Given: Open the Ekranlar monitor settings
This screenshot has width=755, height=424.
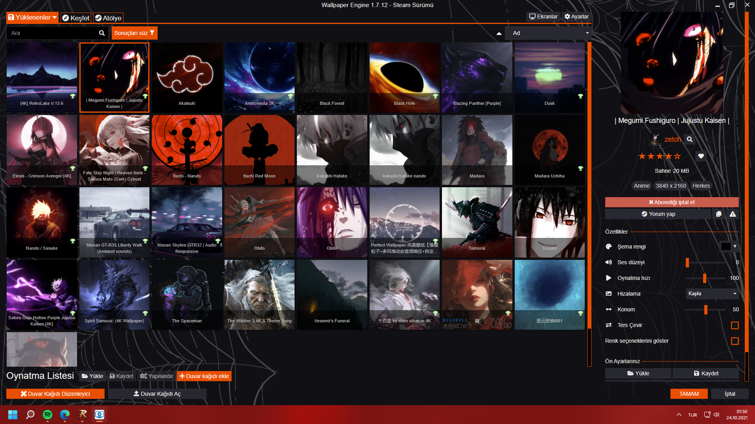Looking at the screenshot, I should [x=543, y=16].
